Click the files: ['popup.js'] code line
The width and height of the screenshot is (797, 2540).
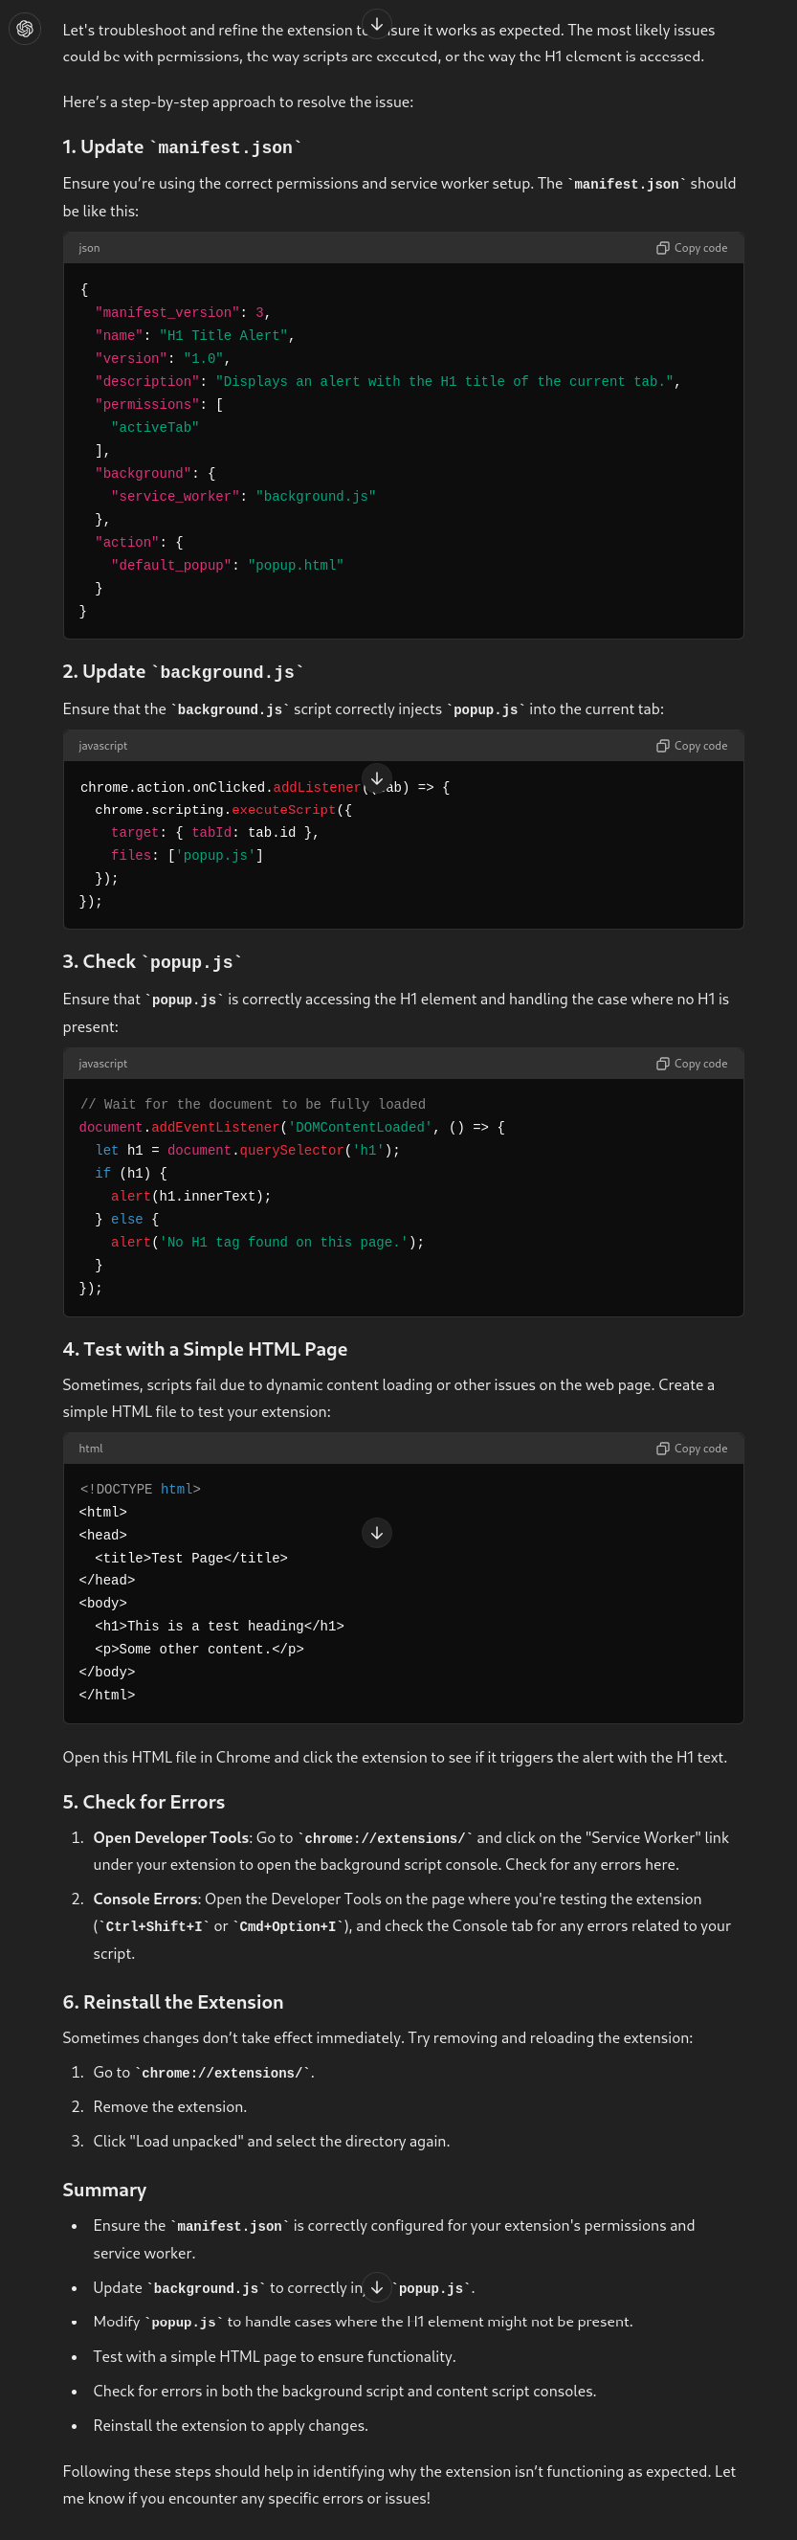coord(187,855)
